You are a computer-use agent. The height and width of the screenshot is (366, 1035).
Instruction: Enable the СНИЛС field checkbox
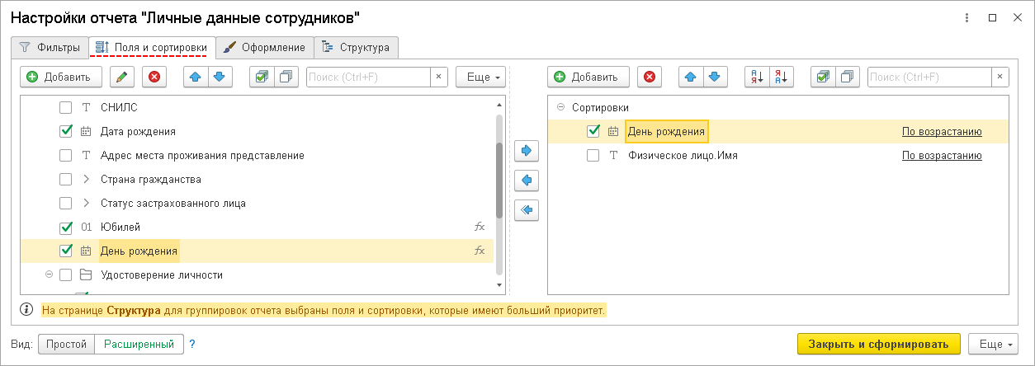click(x=66, y=107)
